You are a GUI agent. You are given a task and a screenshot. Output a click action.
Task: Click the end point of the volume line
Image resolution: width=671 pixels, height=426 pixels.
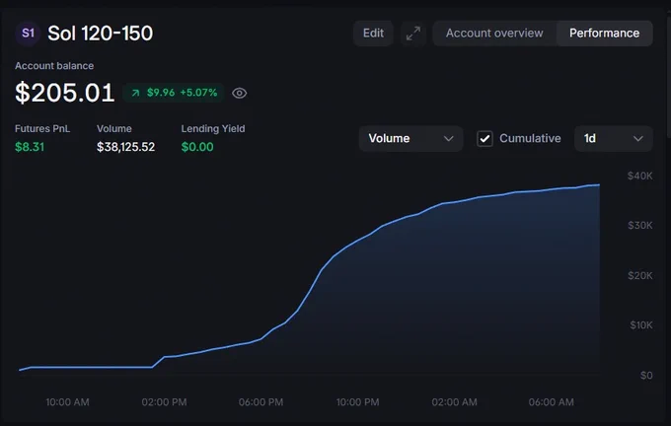point(599,184)
